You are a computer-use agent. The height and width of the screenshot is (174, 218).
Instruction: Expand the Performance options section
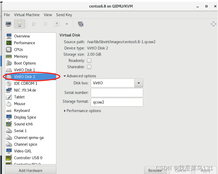click(82, 111)
